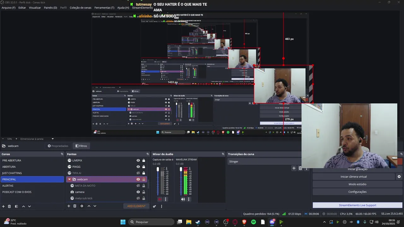This screenshot has width=404, height=227.
Task: Open the Painéis menu
Action: 50,8
